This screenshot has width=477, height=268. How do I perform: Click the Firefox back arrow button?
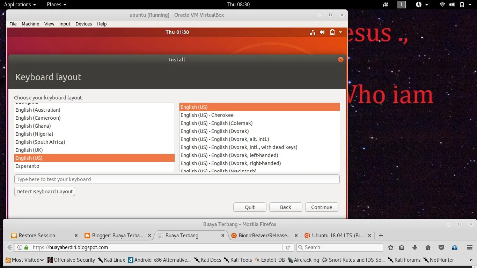point(10,247)
